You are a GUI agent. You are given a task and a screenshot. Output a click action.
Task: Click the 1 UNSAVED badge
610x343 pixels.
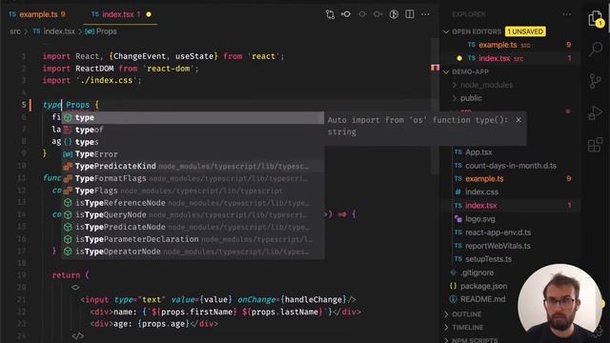[525, 31]
